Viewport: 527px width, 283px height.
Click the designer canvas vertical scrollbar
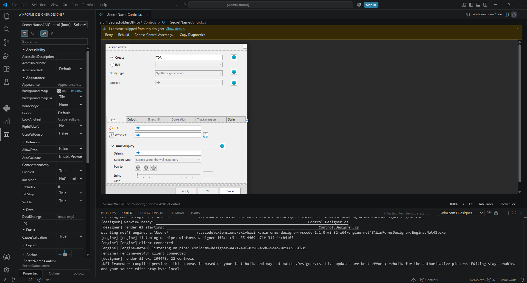pyautogui.click(x=520, y=113)
